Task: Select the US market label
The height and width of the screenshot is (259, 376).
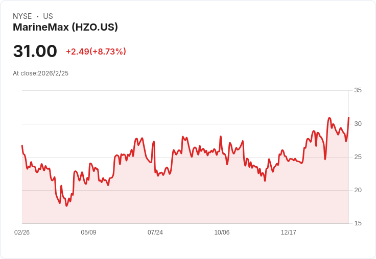Action: 48,16
